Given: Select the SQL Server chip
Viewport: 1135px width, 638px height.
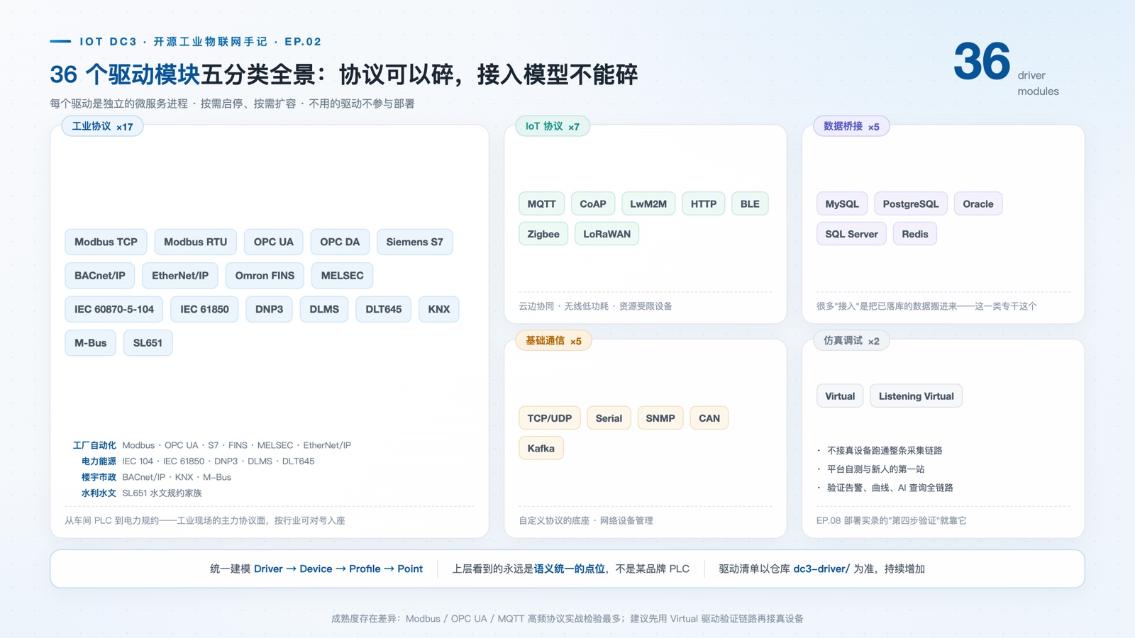Looking at the screenshot, I should (x=851, y=234).
